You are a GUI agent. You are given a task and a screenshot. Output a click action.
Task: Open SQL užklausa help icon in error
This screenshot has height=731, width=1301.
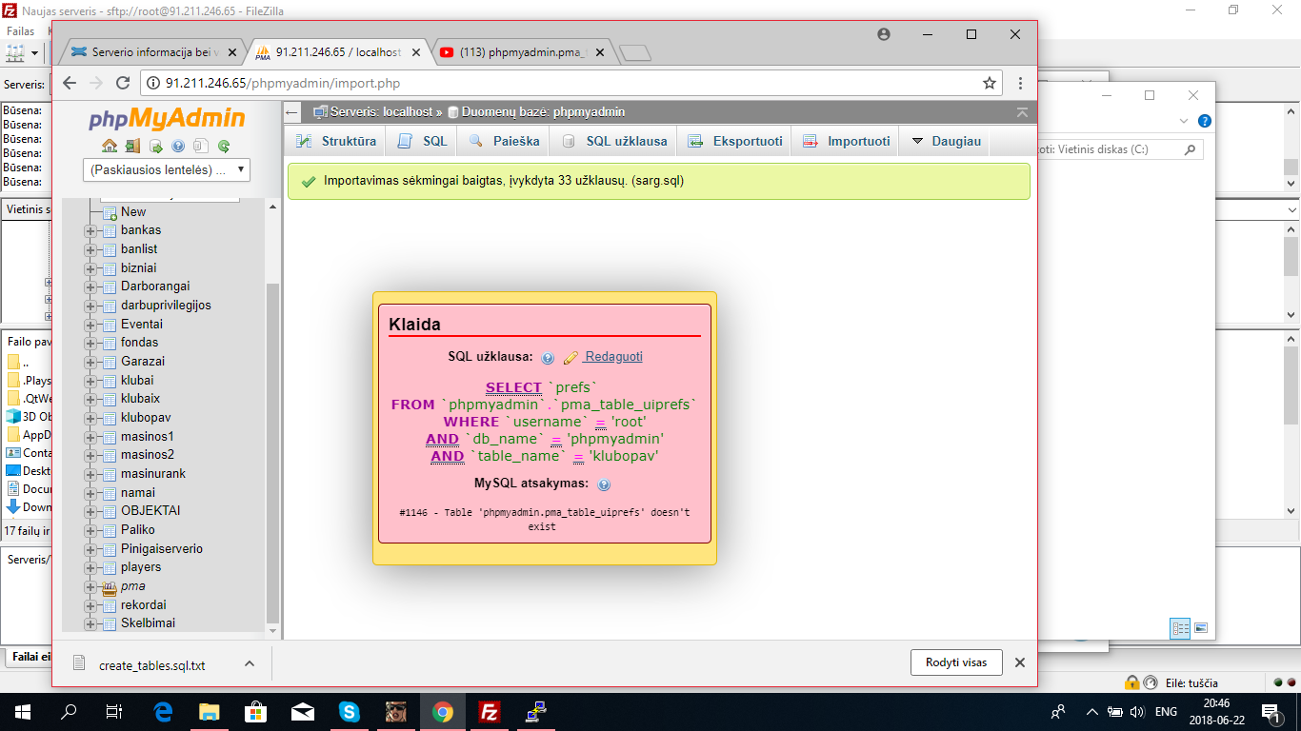pyautogui.click(x=548, y=359)
